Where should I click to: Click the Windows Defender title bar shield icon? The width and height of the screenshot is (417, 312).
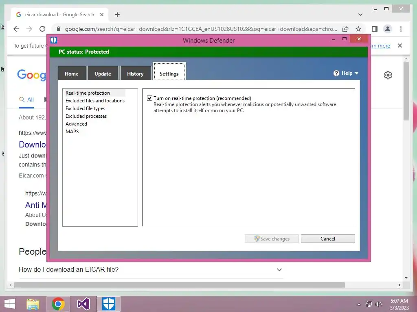pyautogui.click(x=54, y=40)
